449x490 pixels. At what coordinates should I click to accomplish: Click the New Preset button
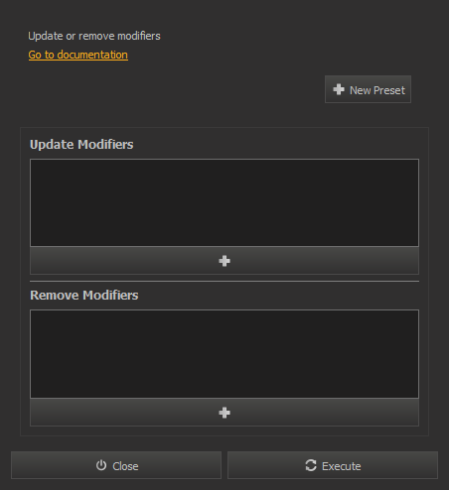[368, 89]
